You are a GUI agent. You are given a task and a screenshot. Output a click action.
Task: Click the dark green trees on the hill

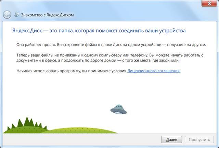17,122
